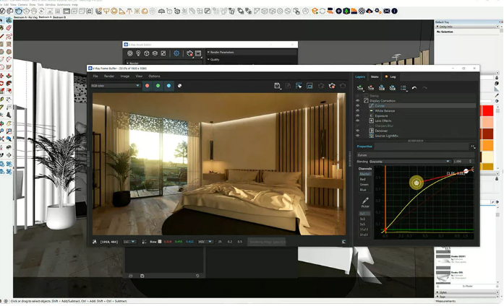Open the View menu in Frame Buffer
Image resolution: width=504 pixels, height=306 pixels.
(x=139, y=76)
